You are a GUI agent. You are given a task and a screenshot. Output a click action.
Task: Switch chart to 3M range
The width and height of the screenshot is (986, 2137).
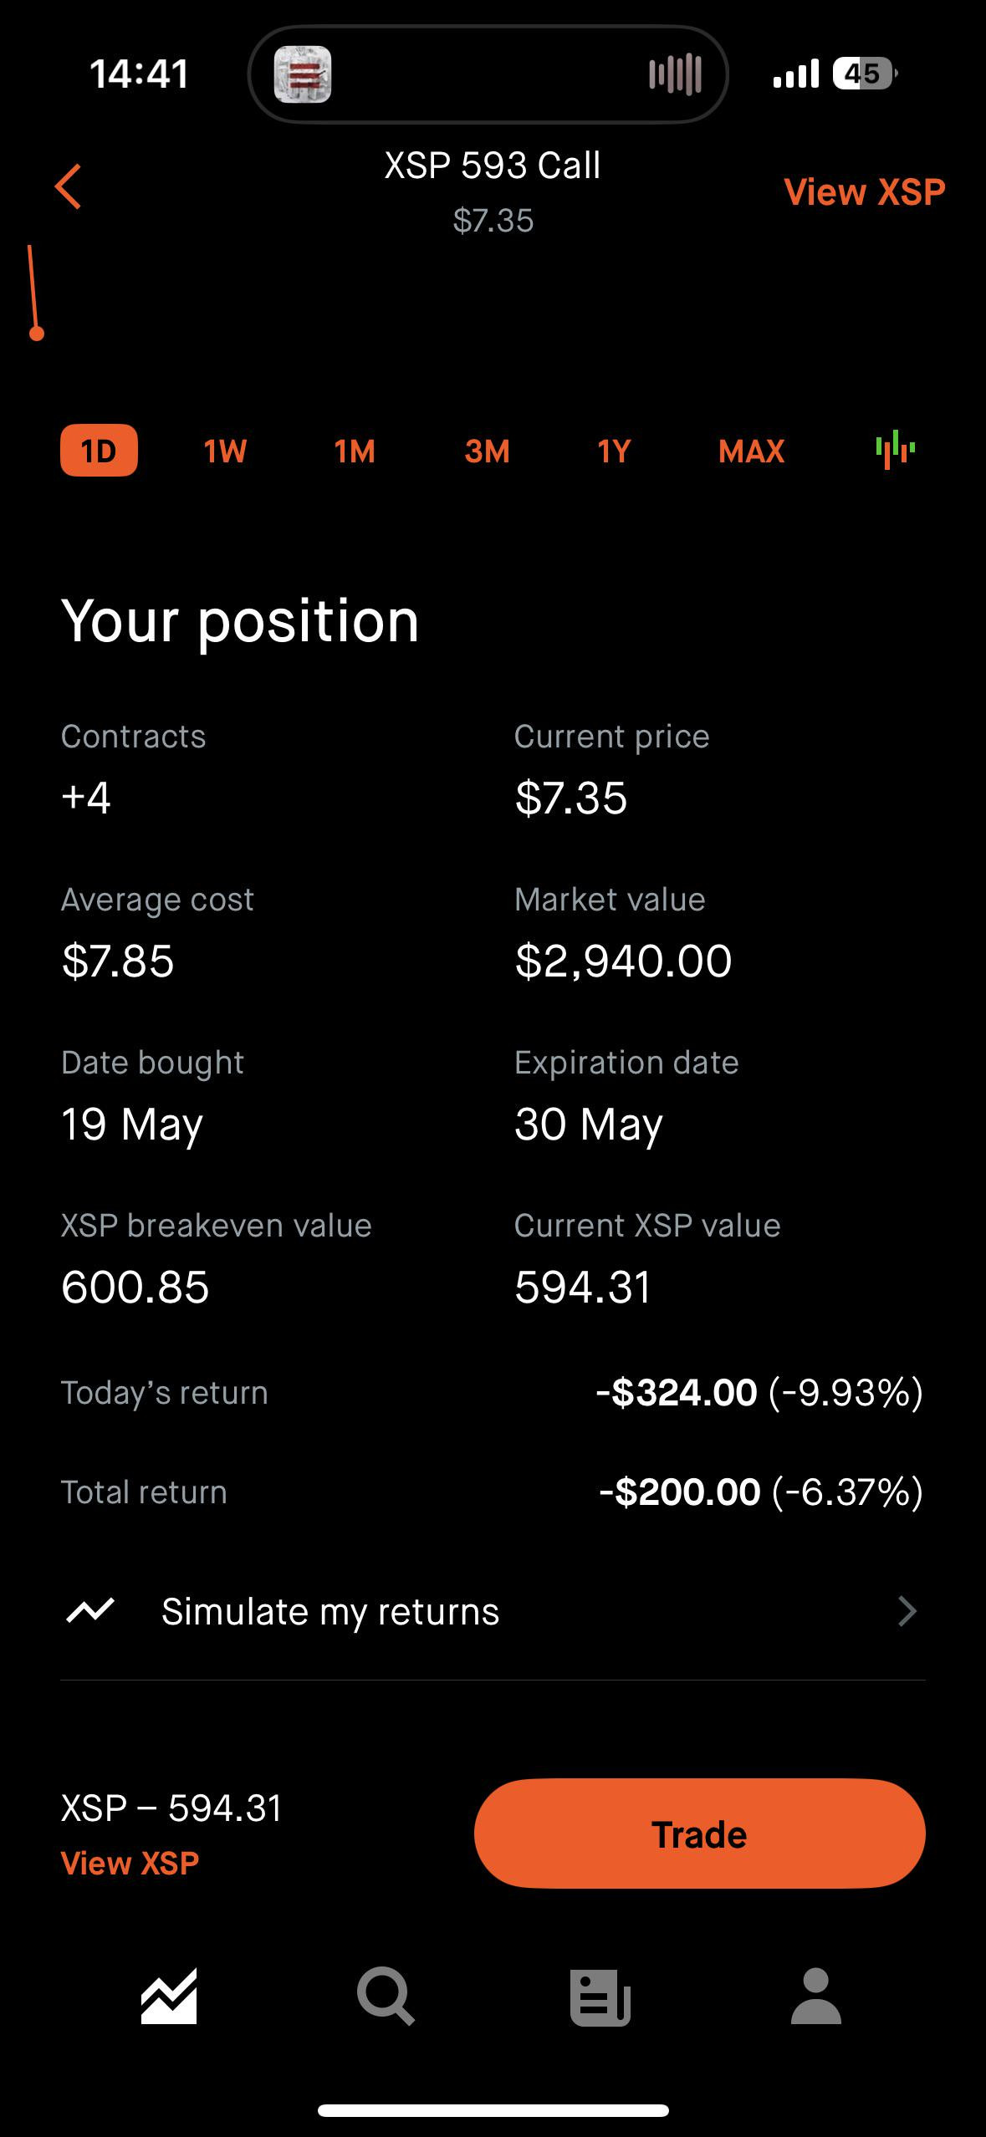(x=487, y=451)
